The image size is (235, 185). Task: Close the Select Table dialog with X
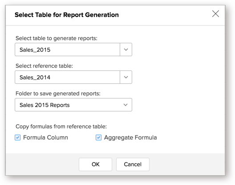[x=215, y=14]
